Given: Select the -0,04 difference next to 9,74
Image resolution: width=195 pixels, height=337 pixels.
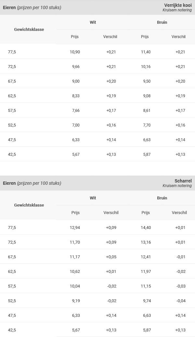Looking at the screenshot, I should tap(181, 301).
